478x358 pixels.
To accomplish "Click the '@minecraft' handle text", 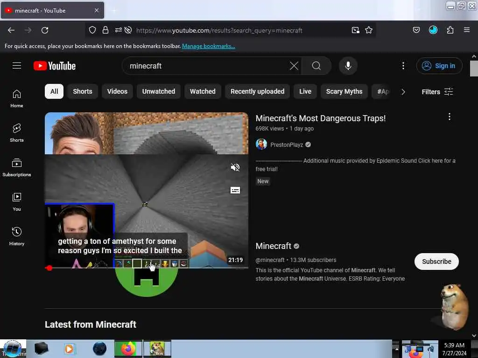I will pyautogui.click(x=270, y=260).
